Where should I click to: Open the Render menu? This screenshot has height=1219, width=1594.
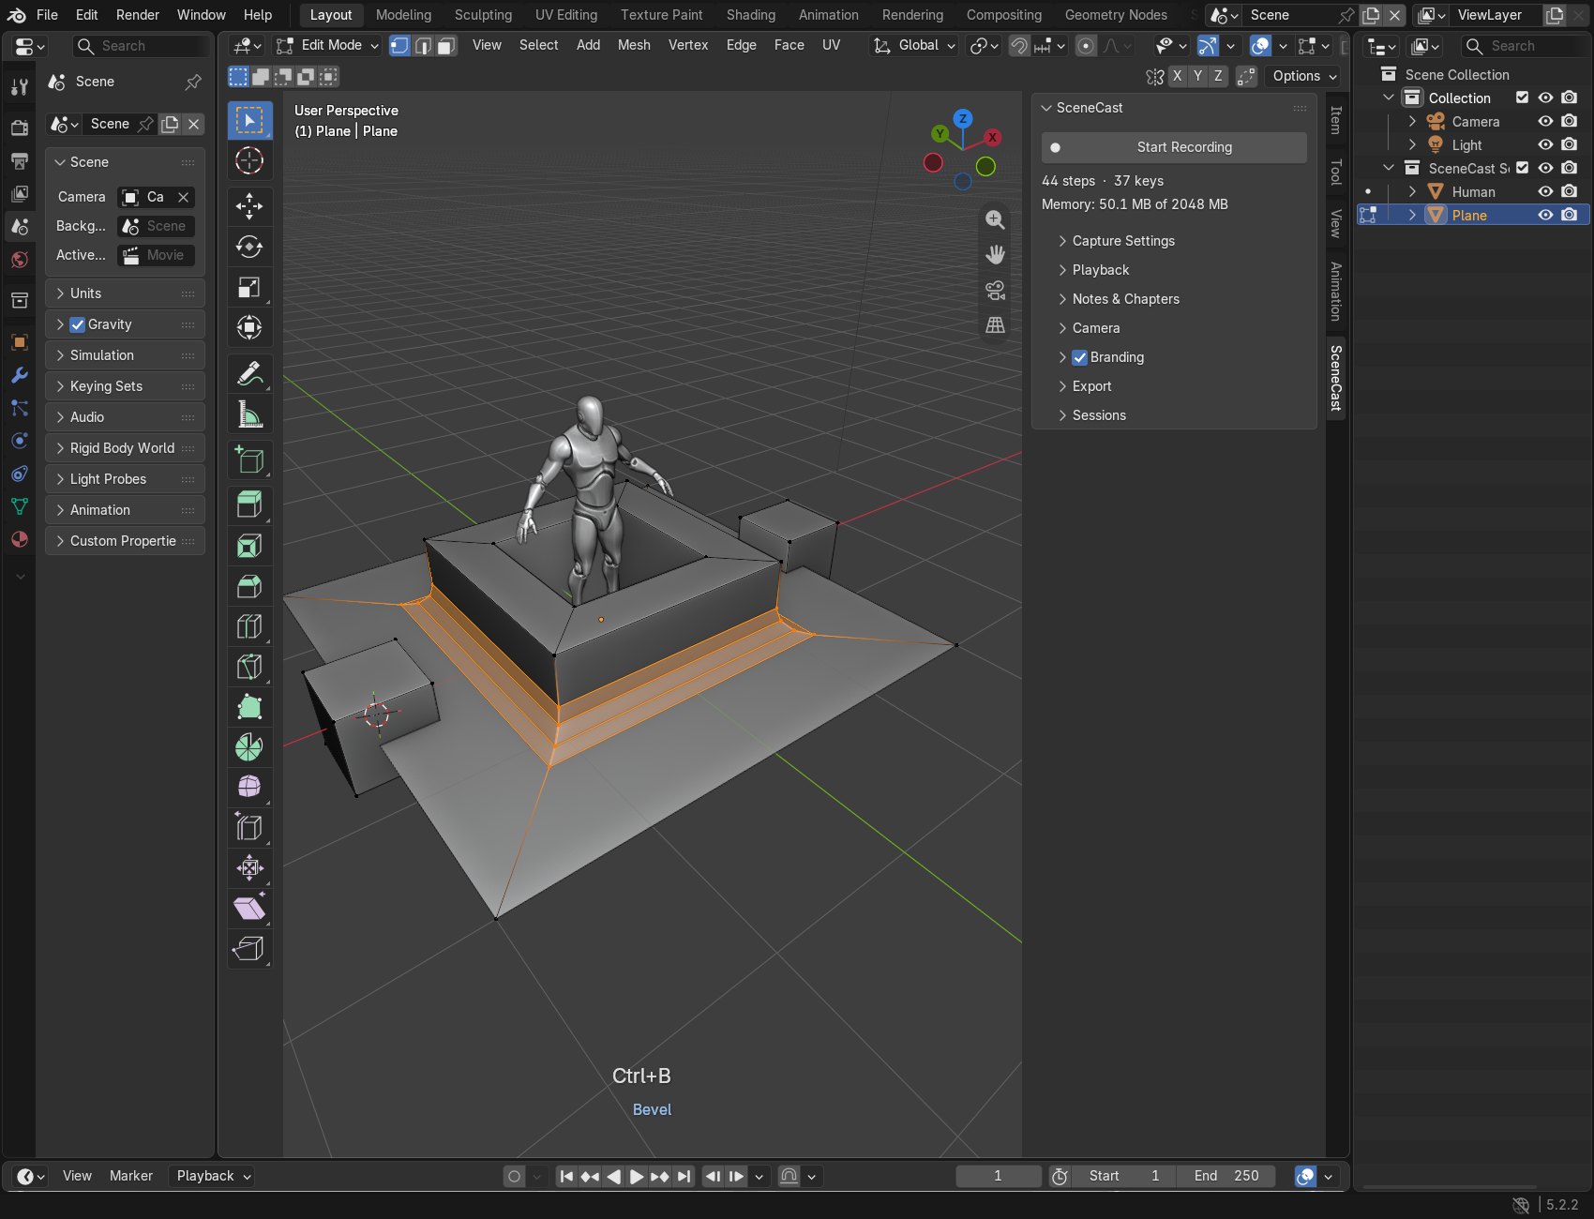click(x=137, y=15)
